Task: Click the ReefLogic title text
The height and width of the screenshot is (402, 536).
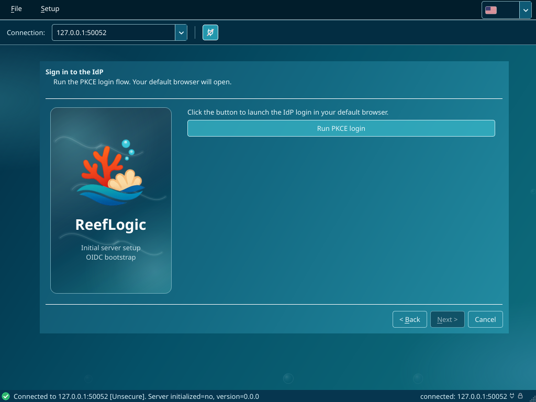Action: (x=111, y=225)
